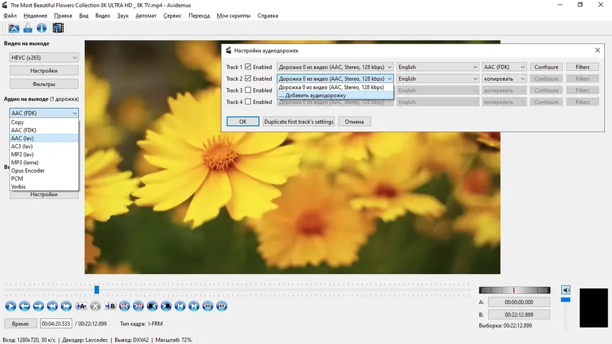
Task: Click the Время button
Action: (20, 324)
